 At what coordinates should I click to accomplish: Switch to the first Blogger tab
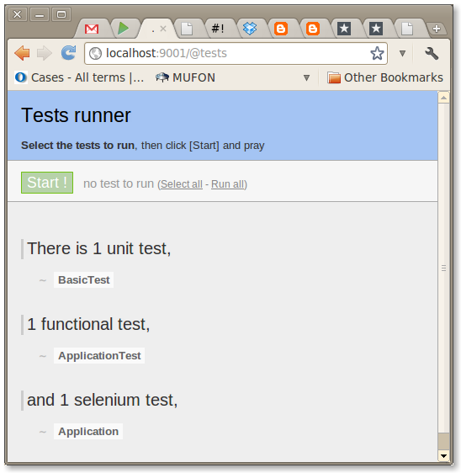point(281,29)
